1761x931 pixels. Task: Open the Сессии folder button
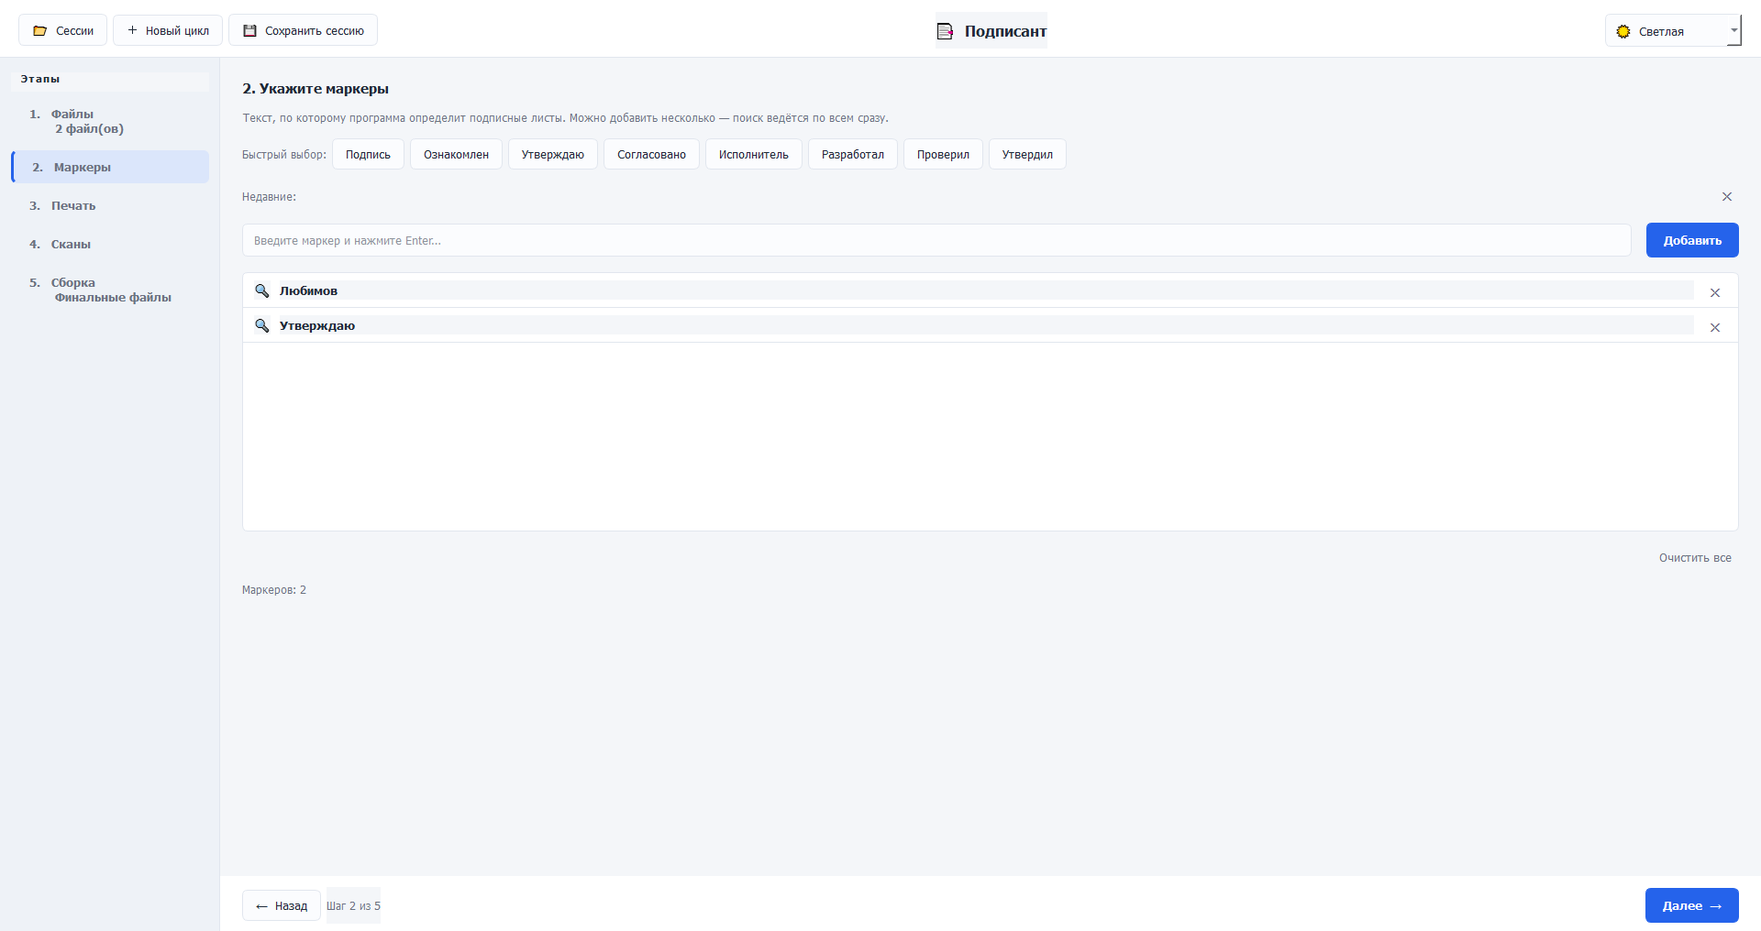[62, 30]
